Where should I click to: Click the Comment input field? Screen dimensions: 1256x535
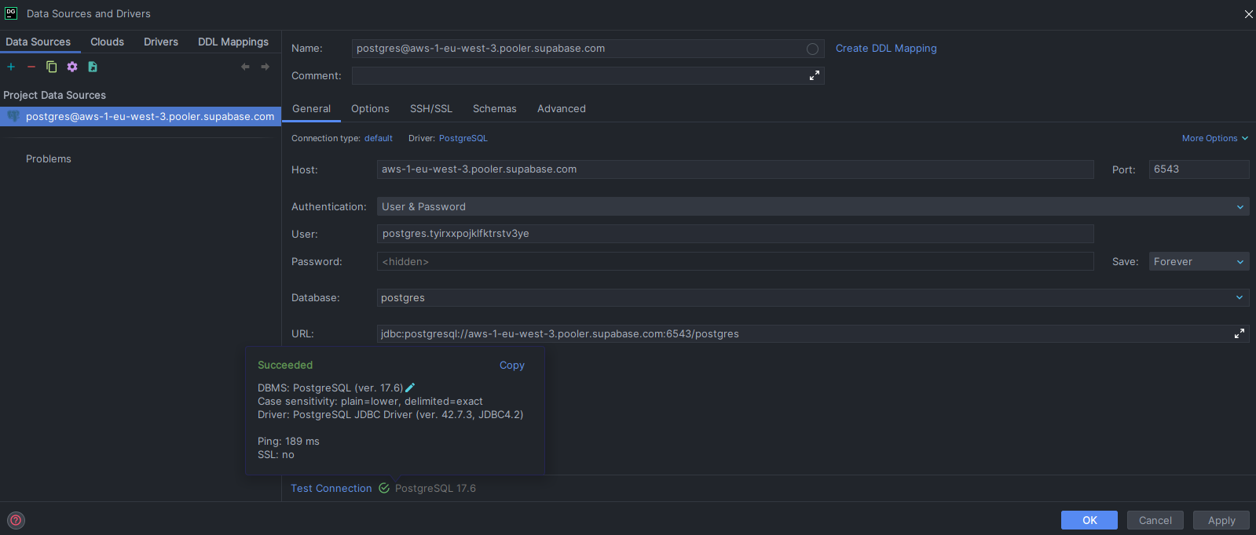coord(588,75)
